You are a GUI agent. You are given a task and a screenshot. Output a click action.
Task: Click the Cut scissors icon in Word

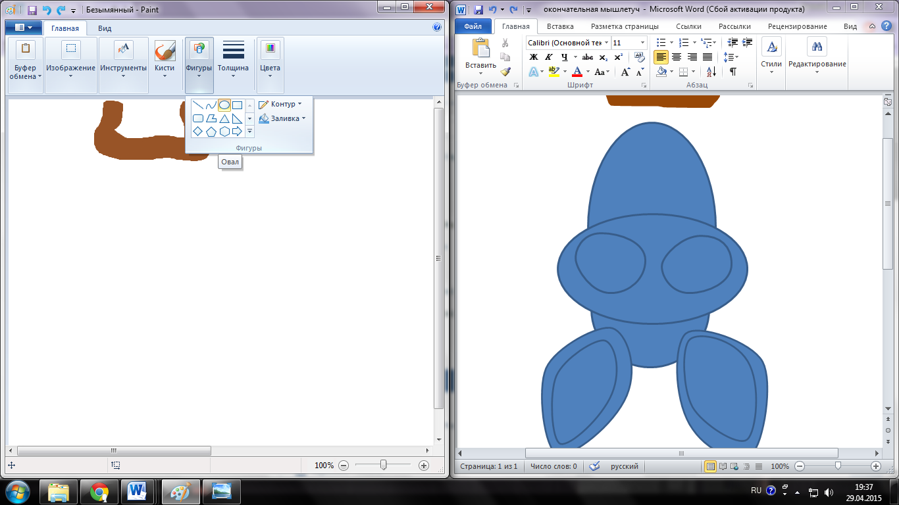(x=505, y=43)
